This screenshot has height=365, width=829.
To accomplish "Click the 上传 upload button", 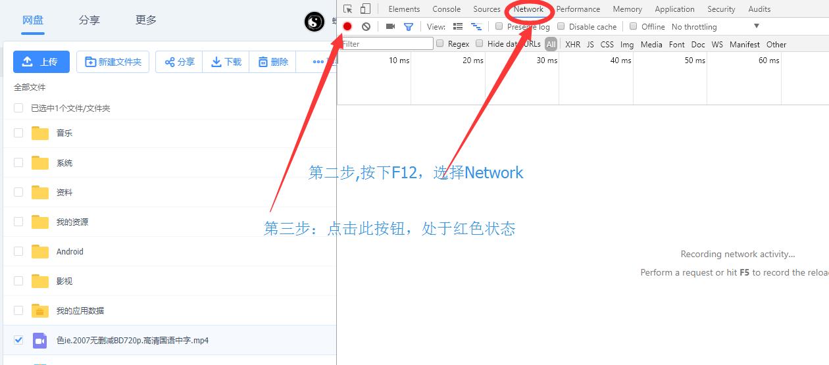I will 41,62.
